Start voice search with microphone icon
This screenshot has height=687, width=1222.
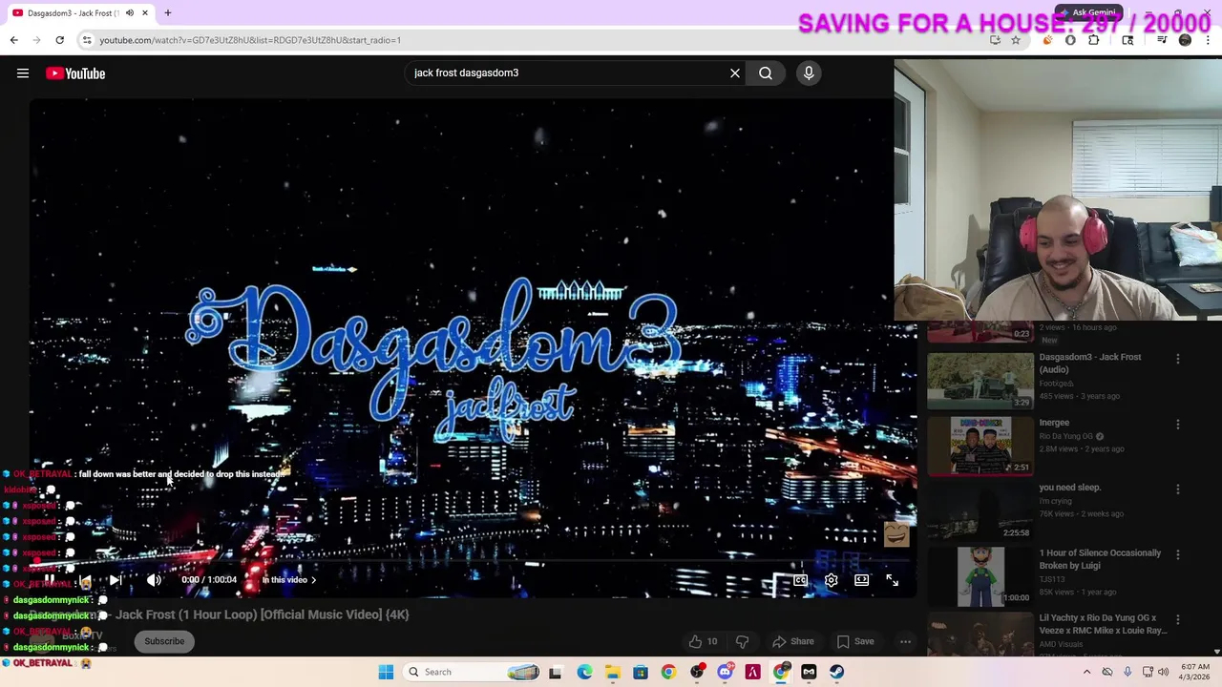[x=809, y=73]
